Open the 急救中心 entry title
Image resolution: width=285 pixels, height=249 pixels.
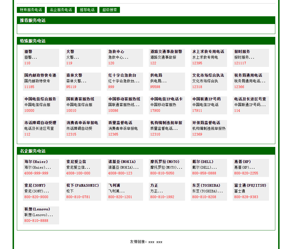(116, 52)
